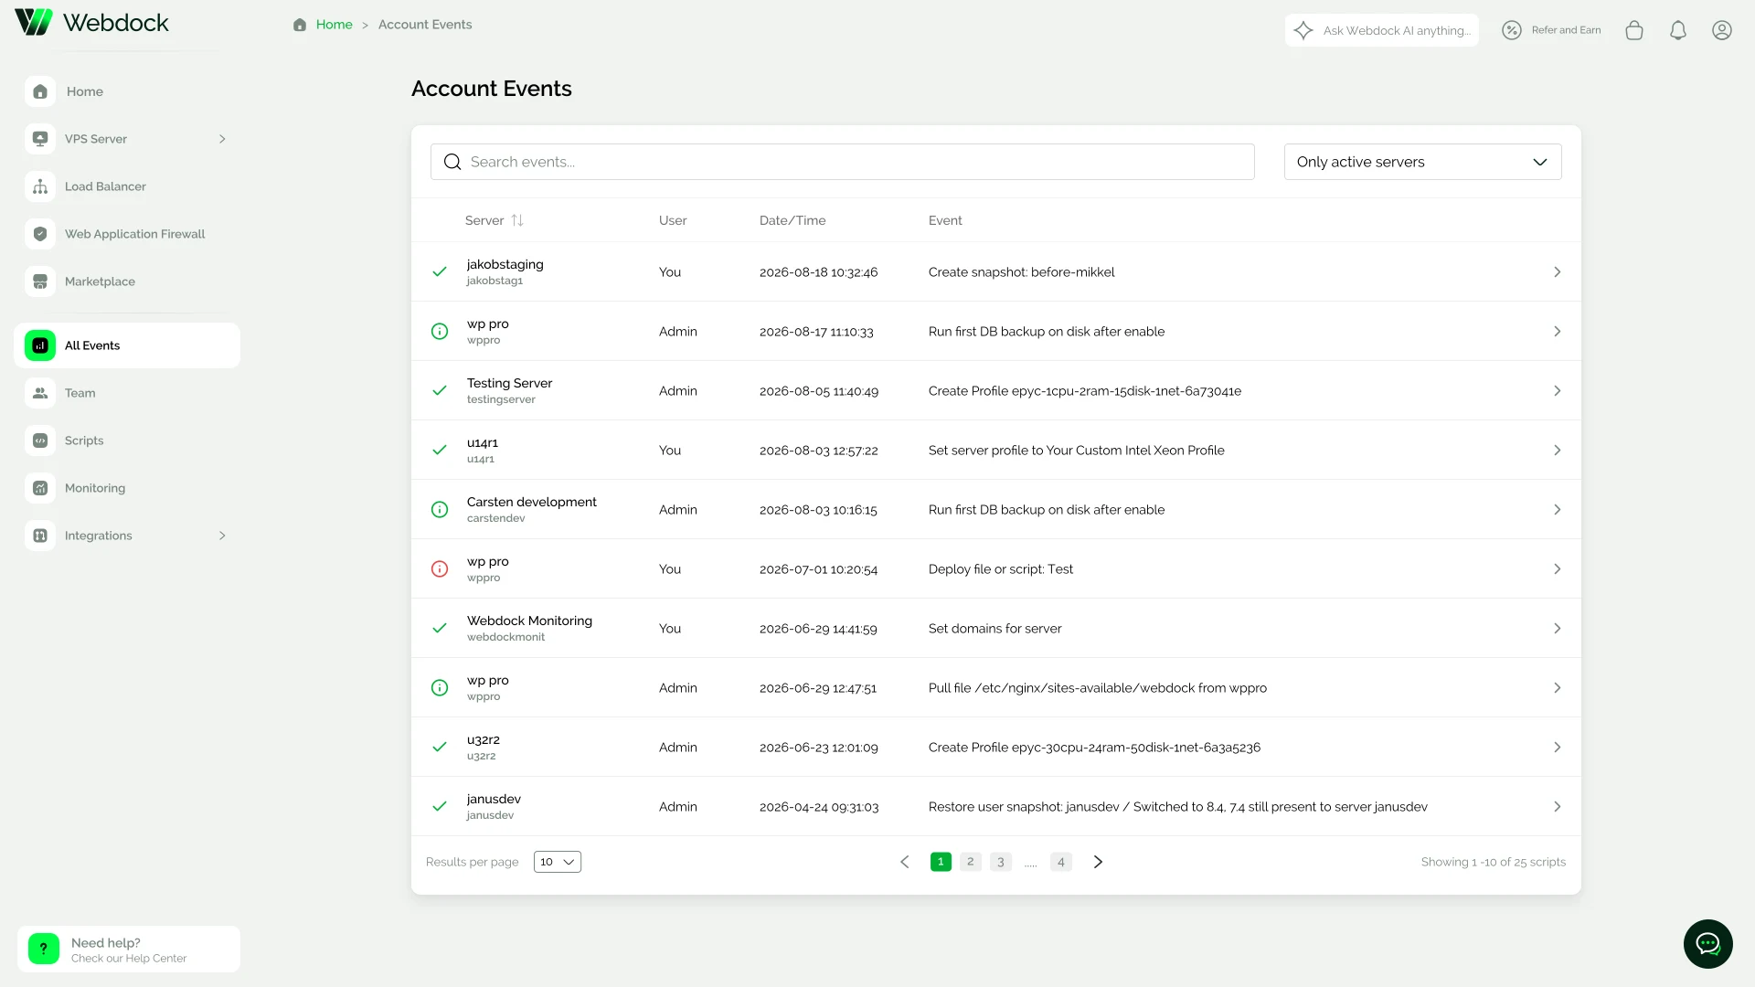Open the Check our Help Center link
Viewport: 1755px width, 987px height.
click(129, 959)
